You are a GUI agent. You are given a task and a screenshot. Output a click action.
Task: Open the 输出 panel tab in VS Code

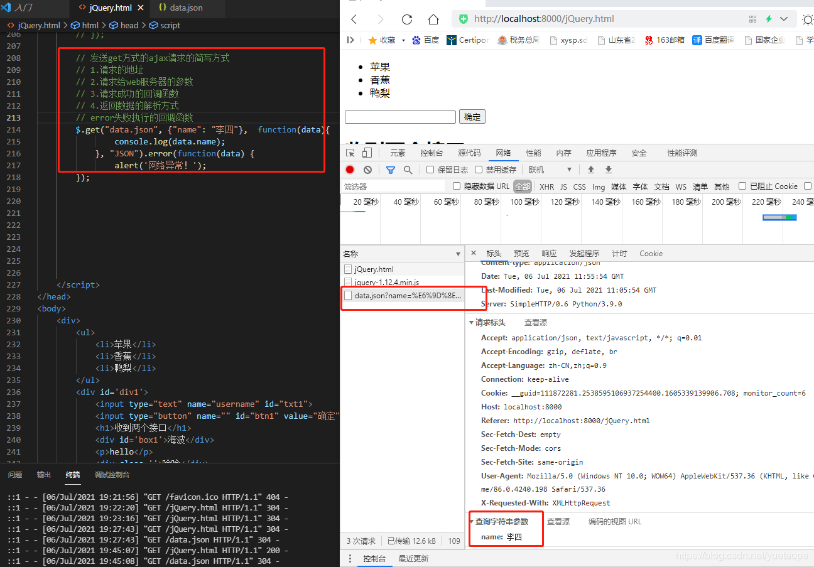click(x=44, y=475)
